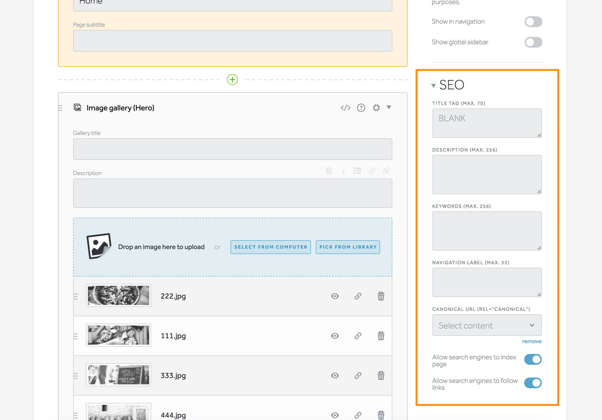602x420 pixels.
Task: Toggle visibility of 333.jpg
Action: (335, 375)
